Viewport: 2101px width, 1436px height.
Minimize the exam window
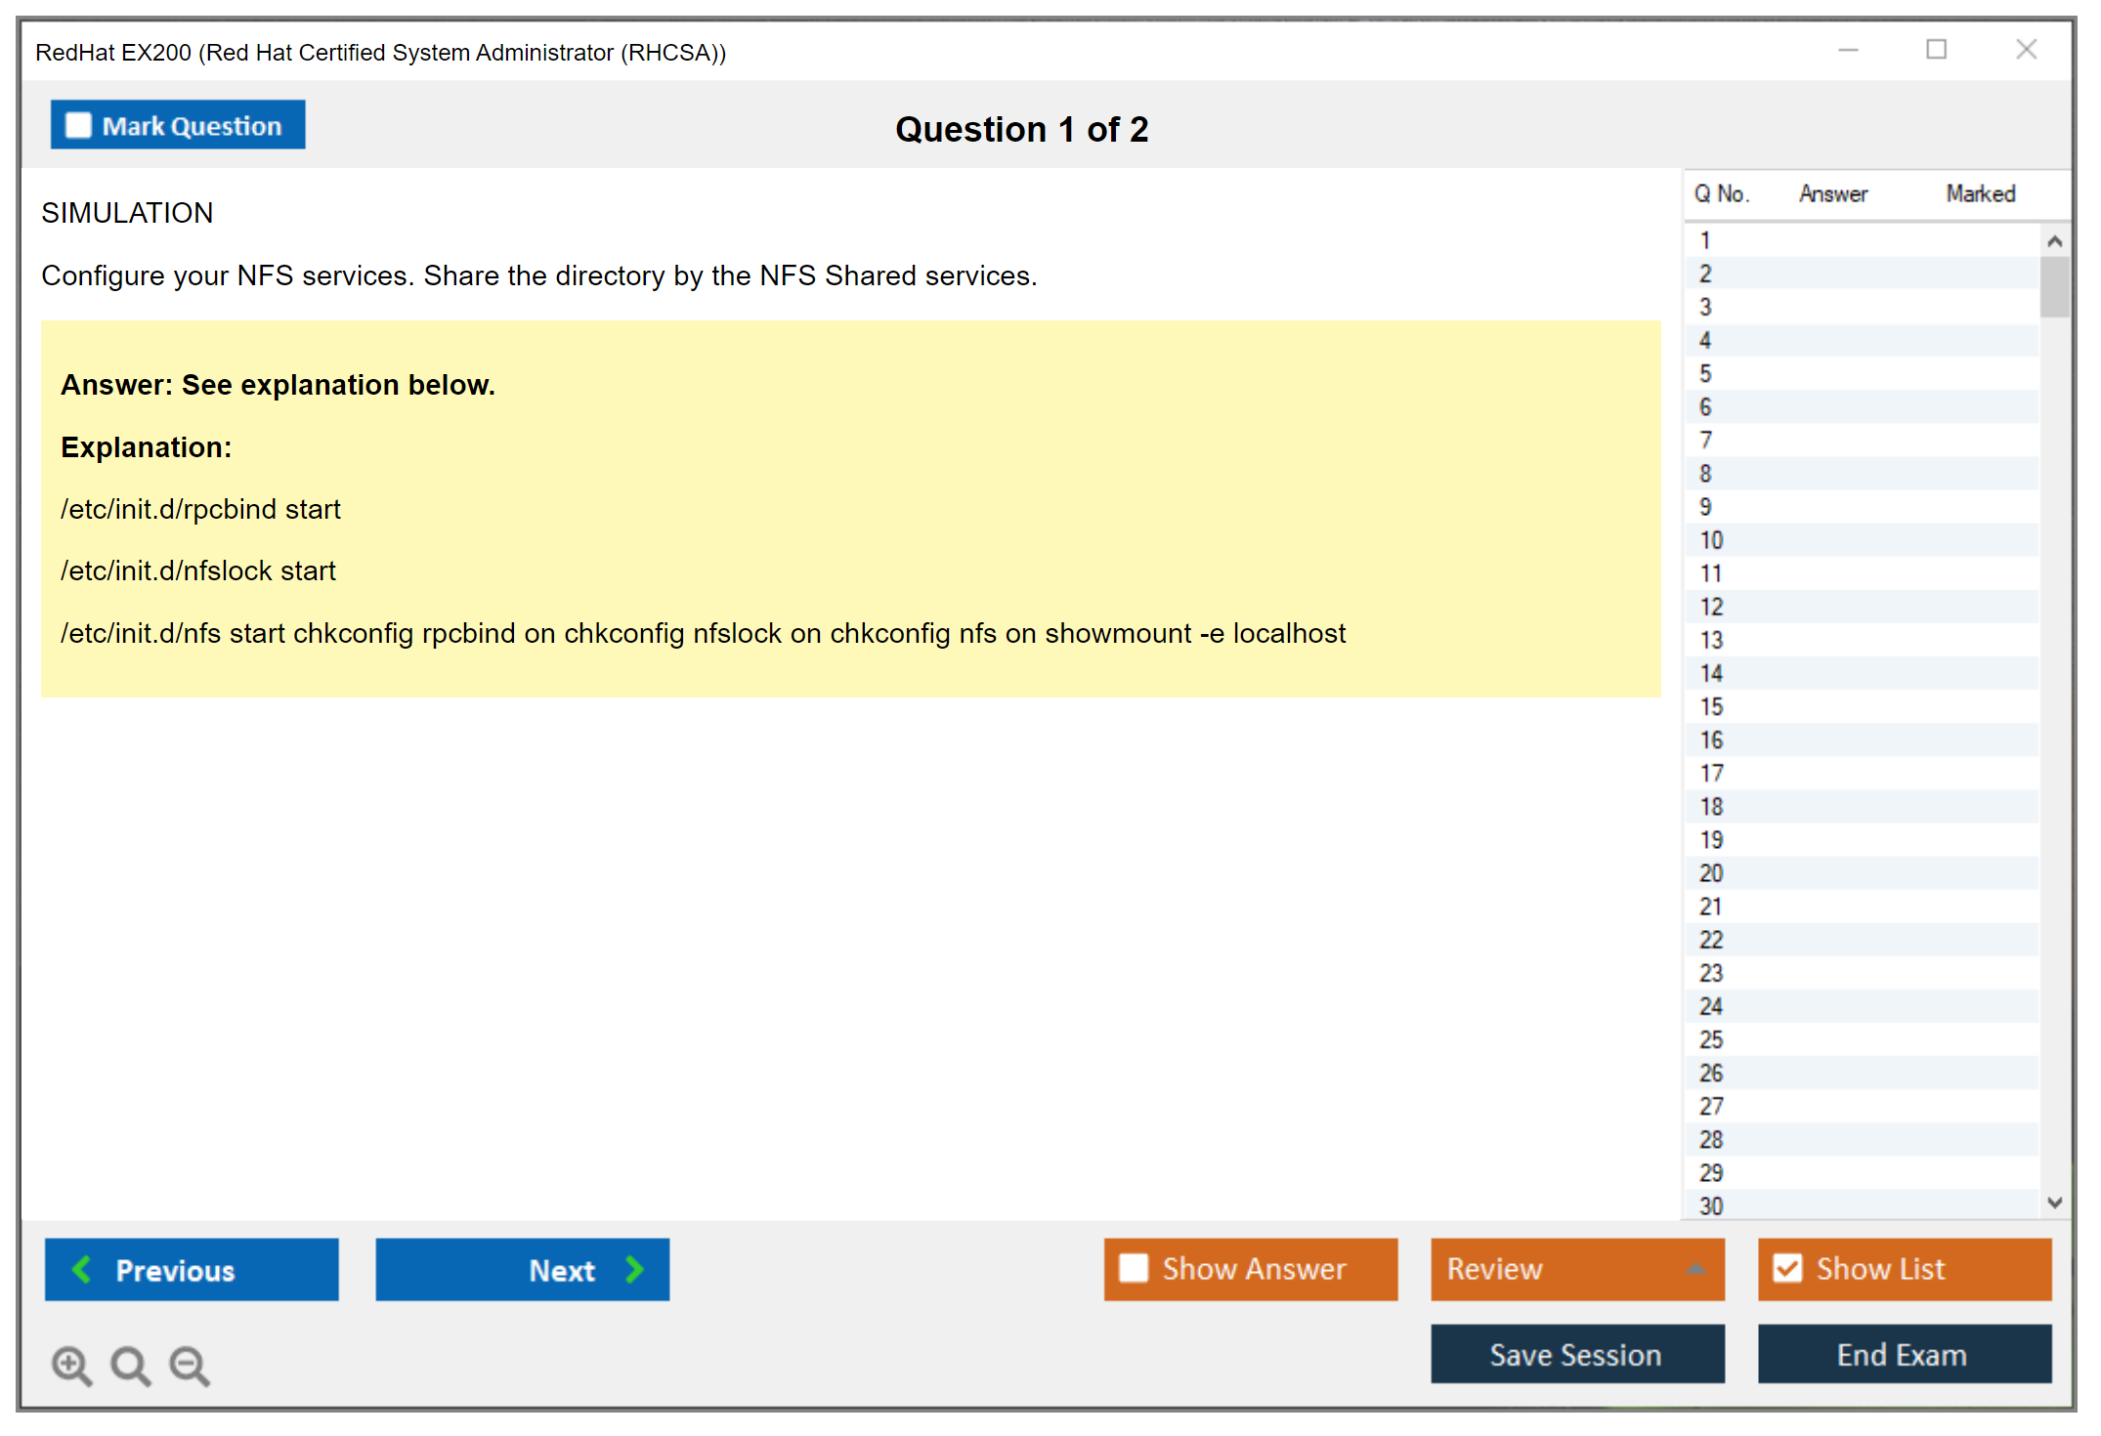(x=1848, y=50)
